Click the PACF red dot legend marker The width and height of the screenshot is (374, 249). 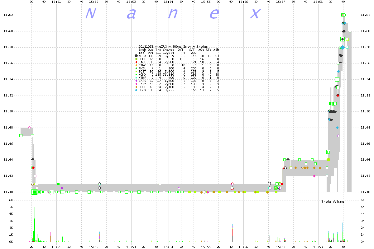pyautogui.click(x=136, y=62)
